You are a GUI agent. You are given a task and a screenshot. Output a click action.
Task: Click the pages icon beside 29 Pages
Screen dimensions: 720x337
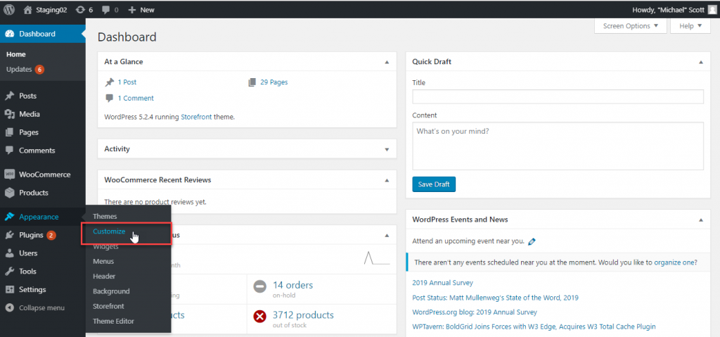pos(252,82)
